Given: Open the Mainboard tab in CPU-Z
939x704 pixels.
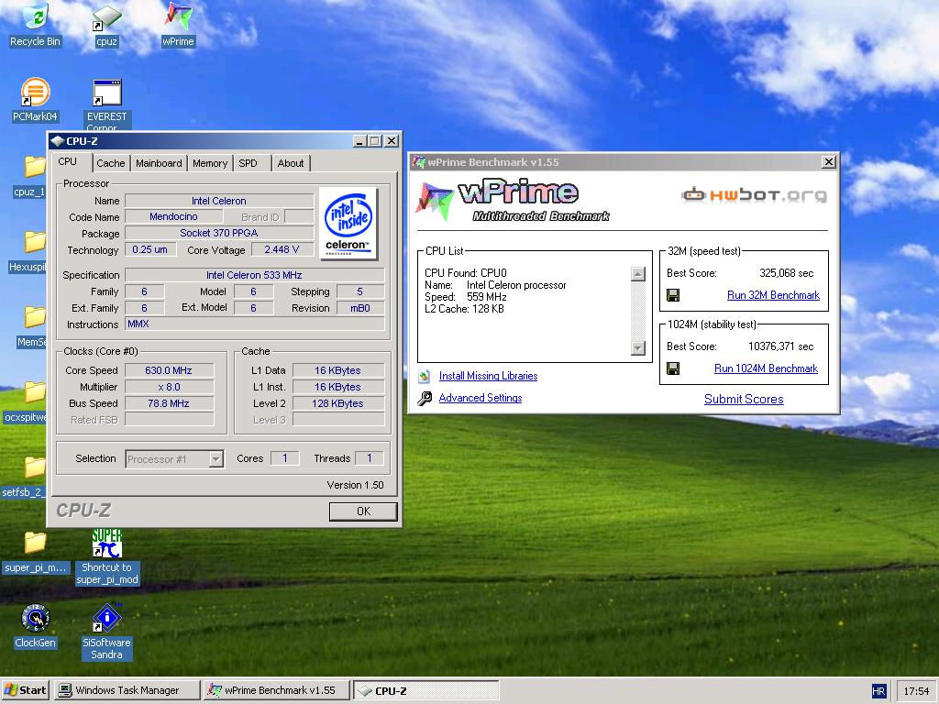Looking at the screenshot, I should [x=159, y=163].
